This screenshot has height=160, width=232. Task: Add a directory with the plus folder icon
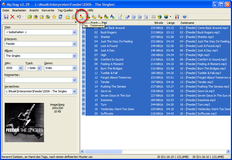(x=36, y=17)
